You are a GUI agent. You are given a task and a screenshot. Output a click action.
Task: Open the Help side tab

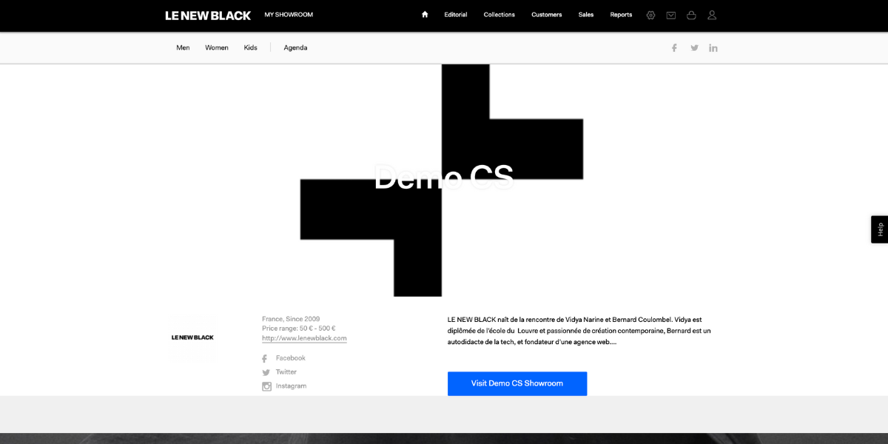(x=879, y=229)
